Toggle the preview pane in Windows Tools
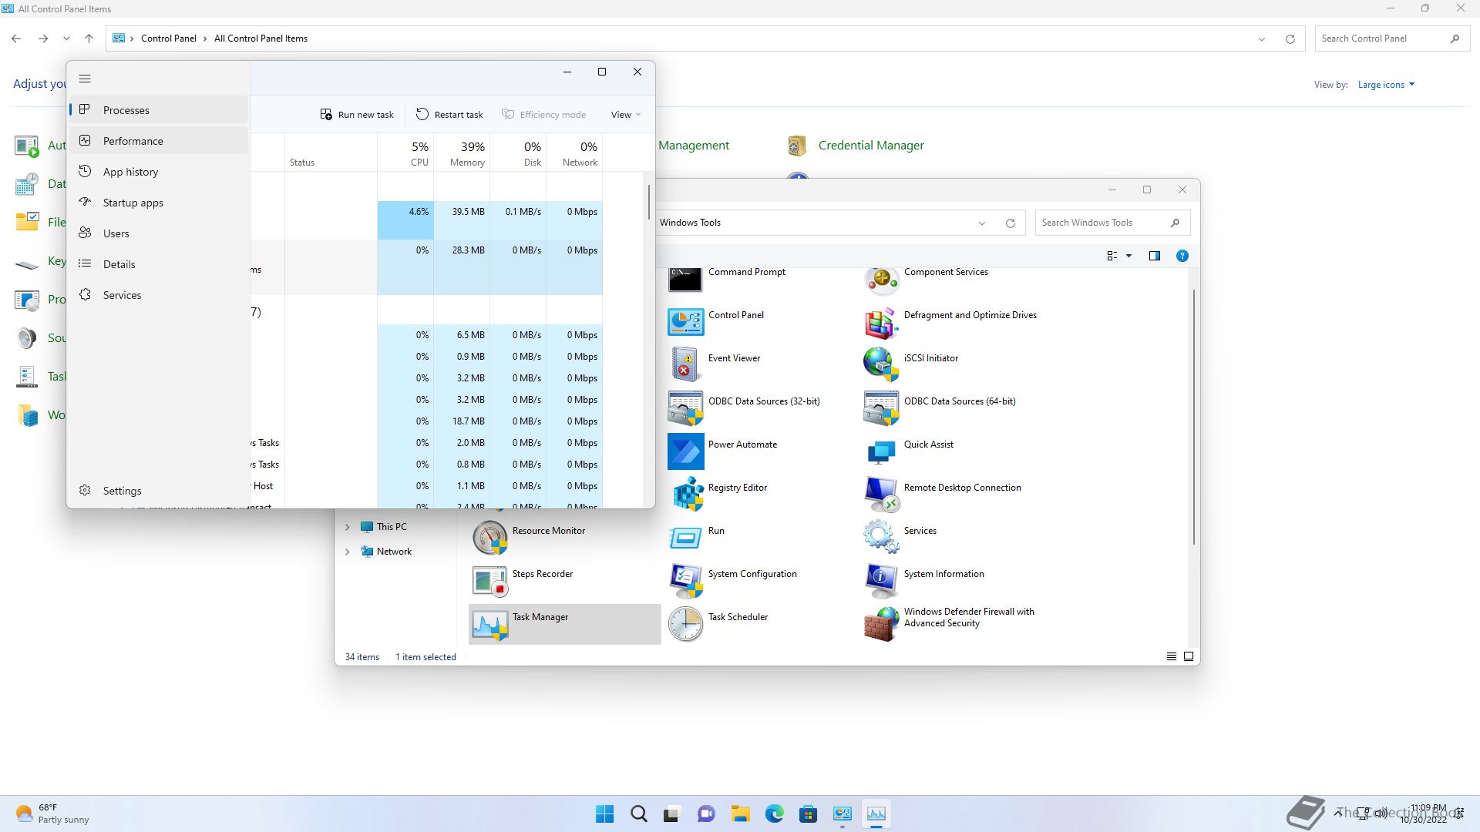Image resolution: width=1480 pixels, height=832 pixels. (1154, 256)
